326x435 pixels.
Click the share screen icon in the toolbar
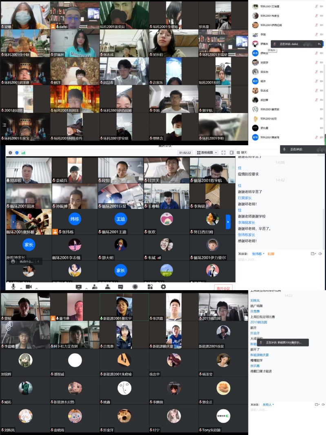pos(79,287)
